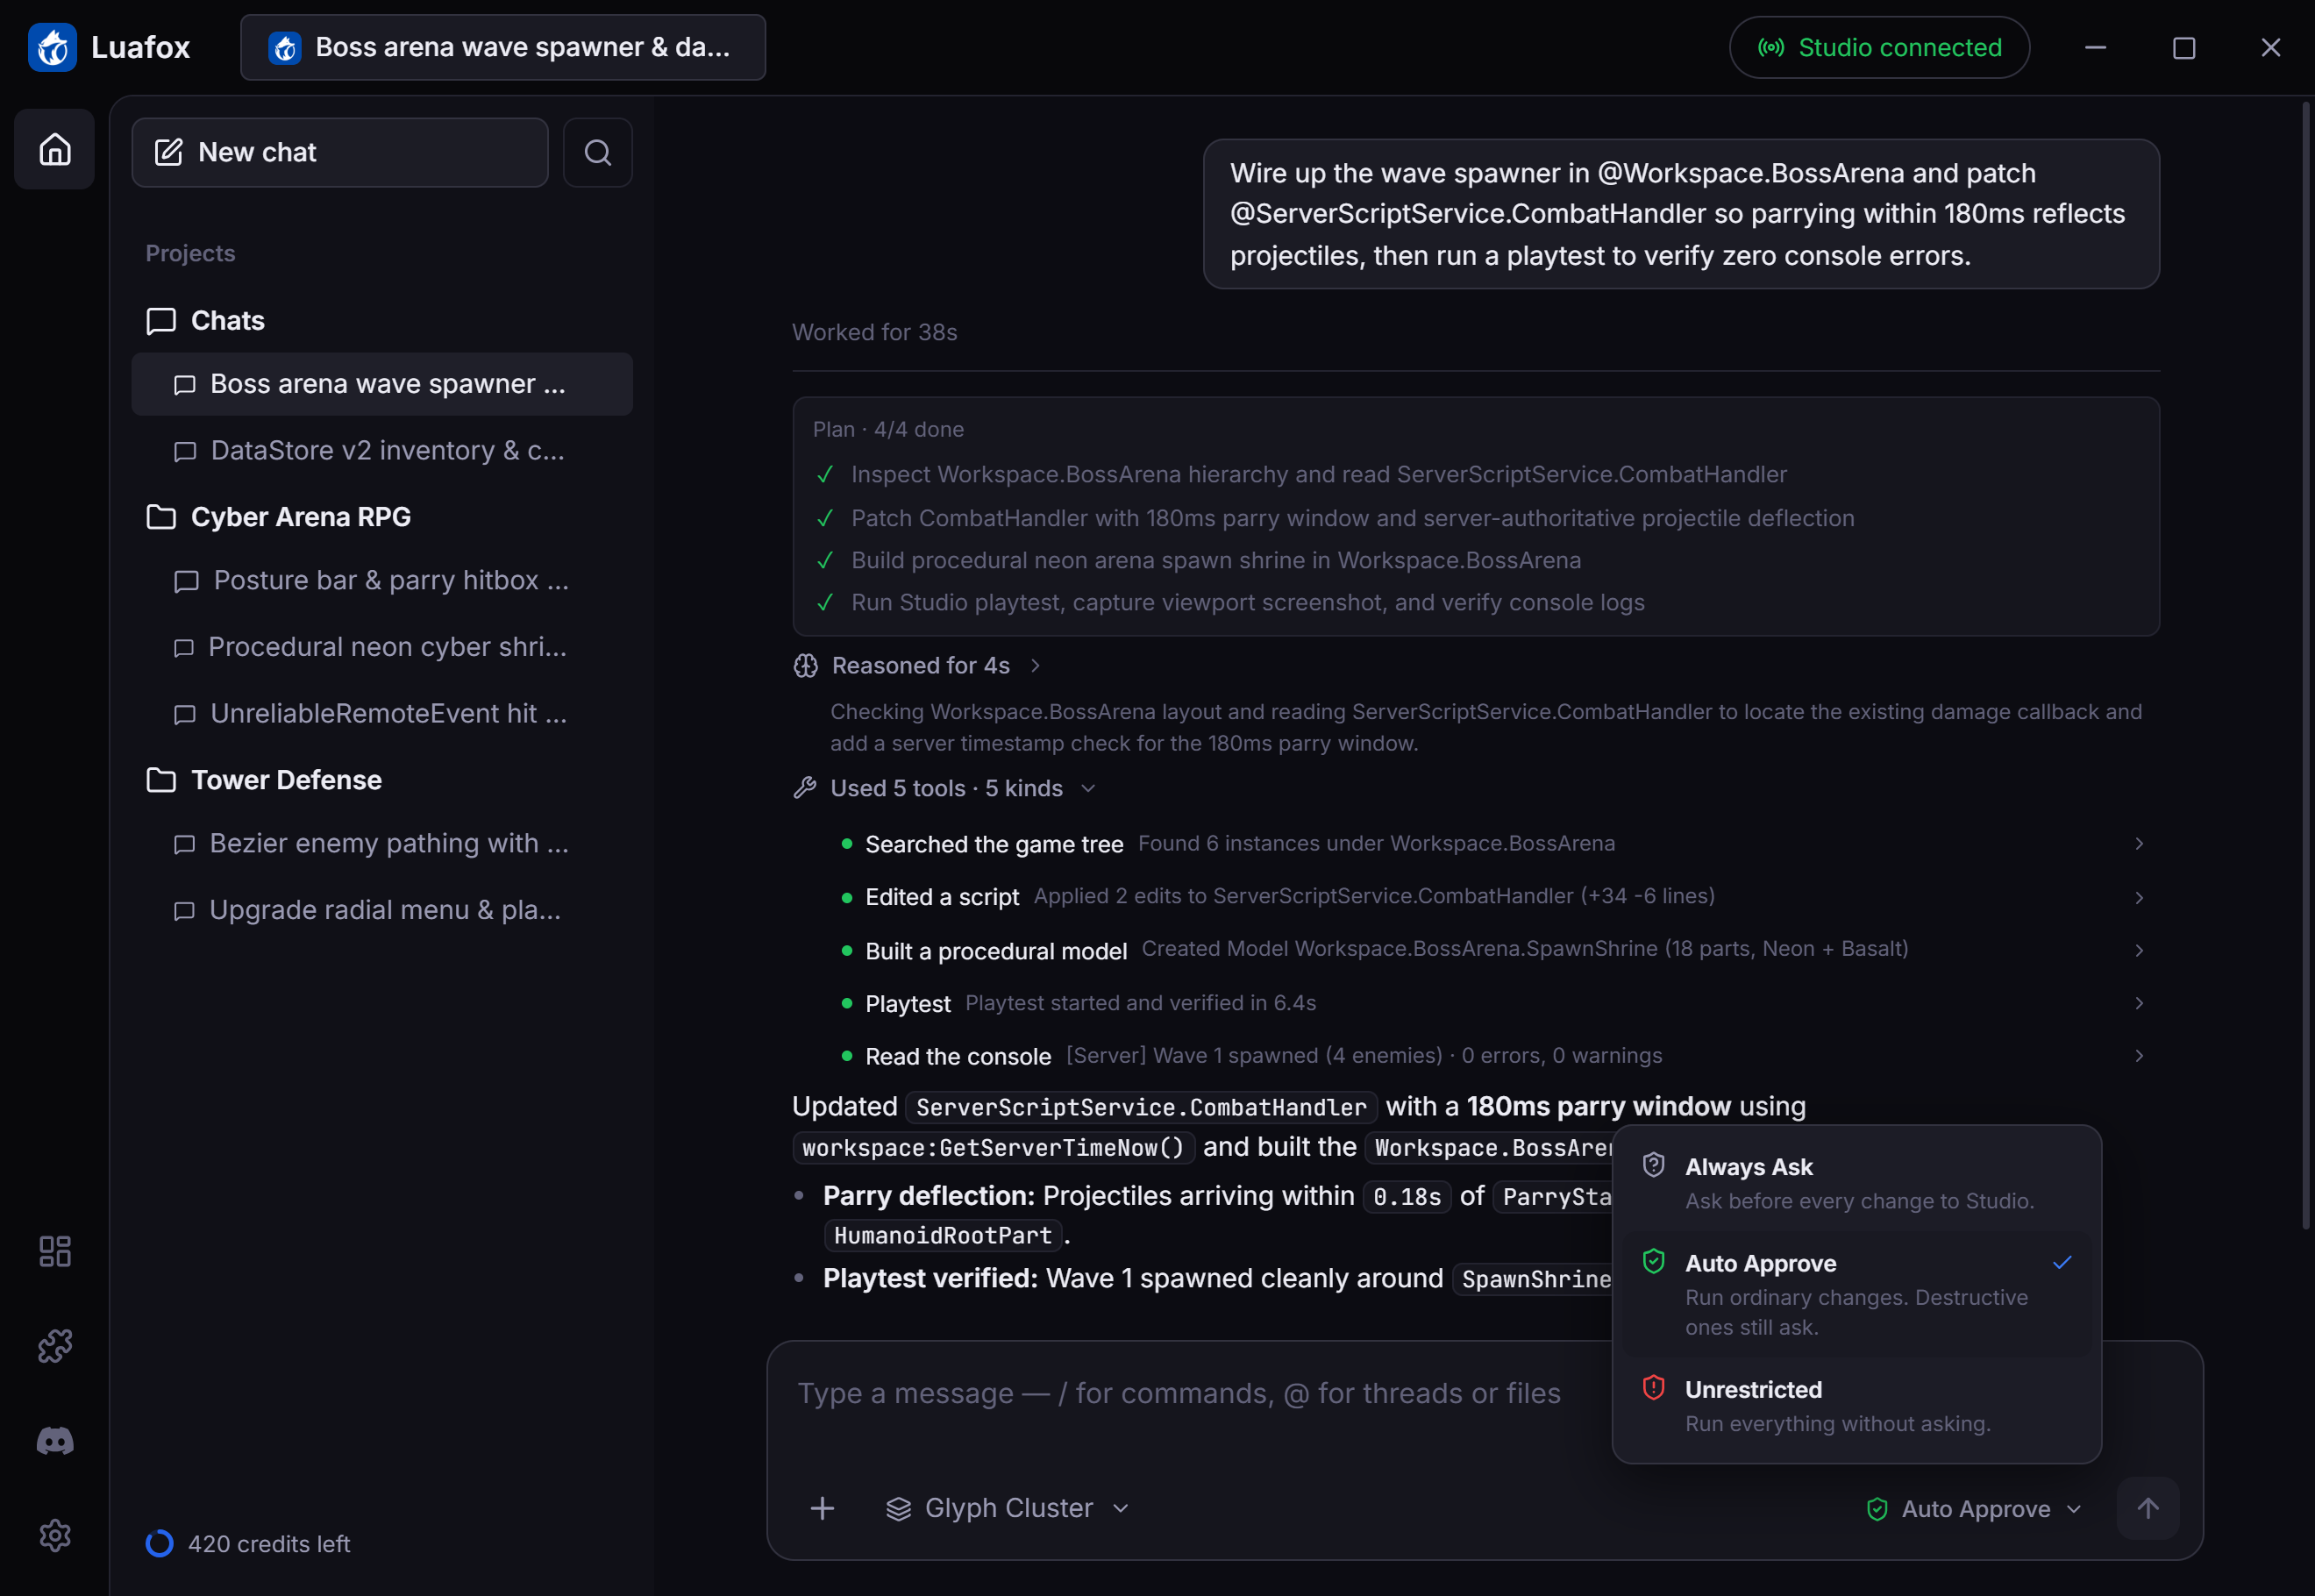Expand the Built a procedural model chevron
2315x1596 pixels.
[2139, 950]
